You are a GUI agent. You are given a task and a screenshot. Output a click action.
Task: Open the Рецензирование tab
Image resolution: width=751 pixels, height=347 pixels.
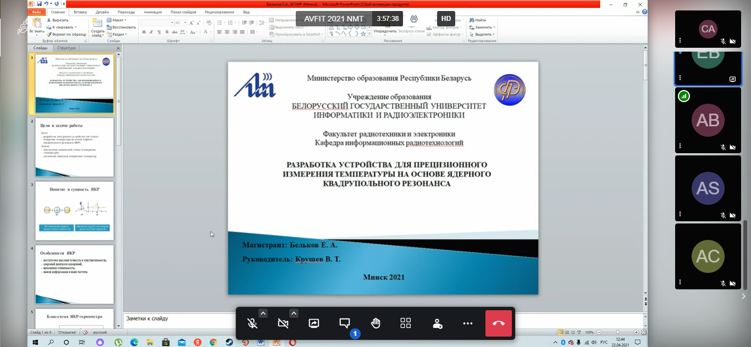tap(219, 12)
